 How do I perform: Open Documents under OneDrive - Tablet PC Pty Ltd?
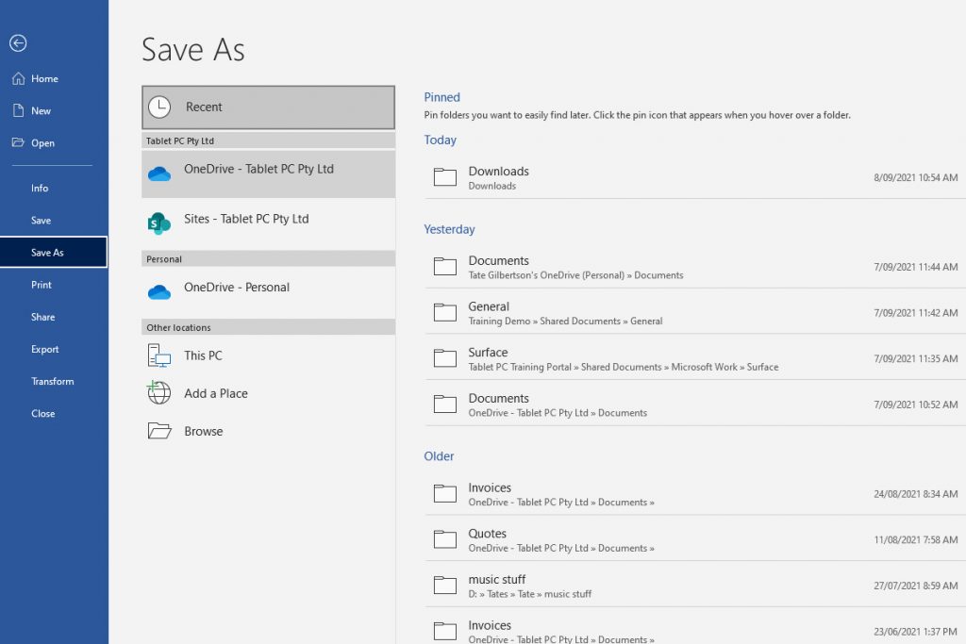[498, 398]
